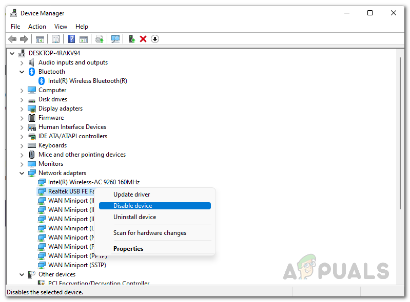This screenshot has height=302, width=410.
Task: Choose Properties from context menu
Action: tap(155, 249)
